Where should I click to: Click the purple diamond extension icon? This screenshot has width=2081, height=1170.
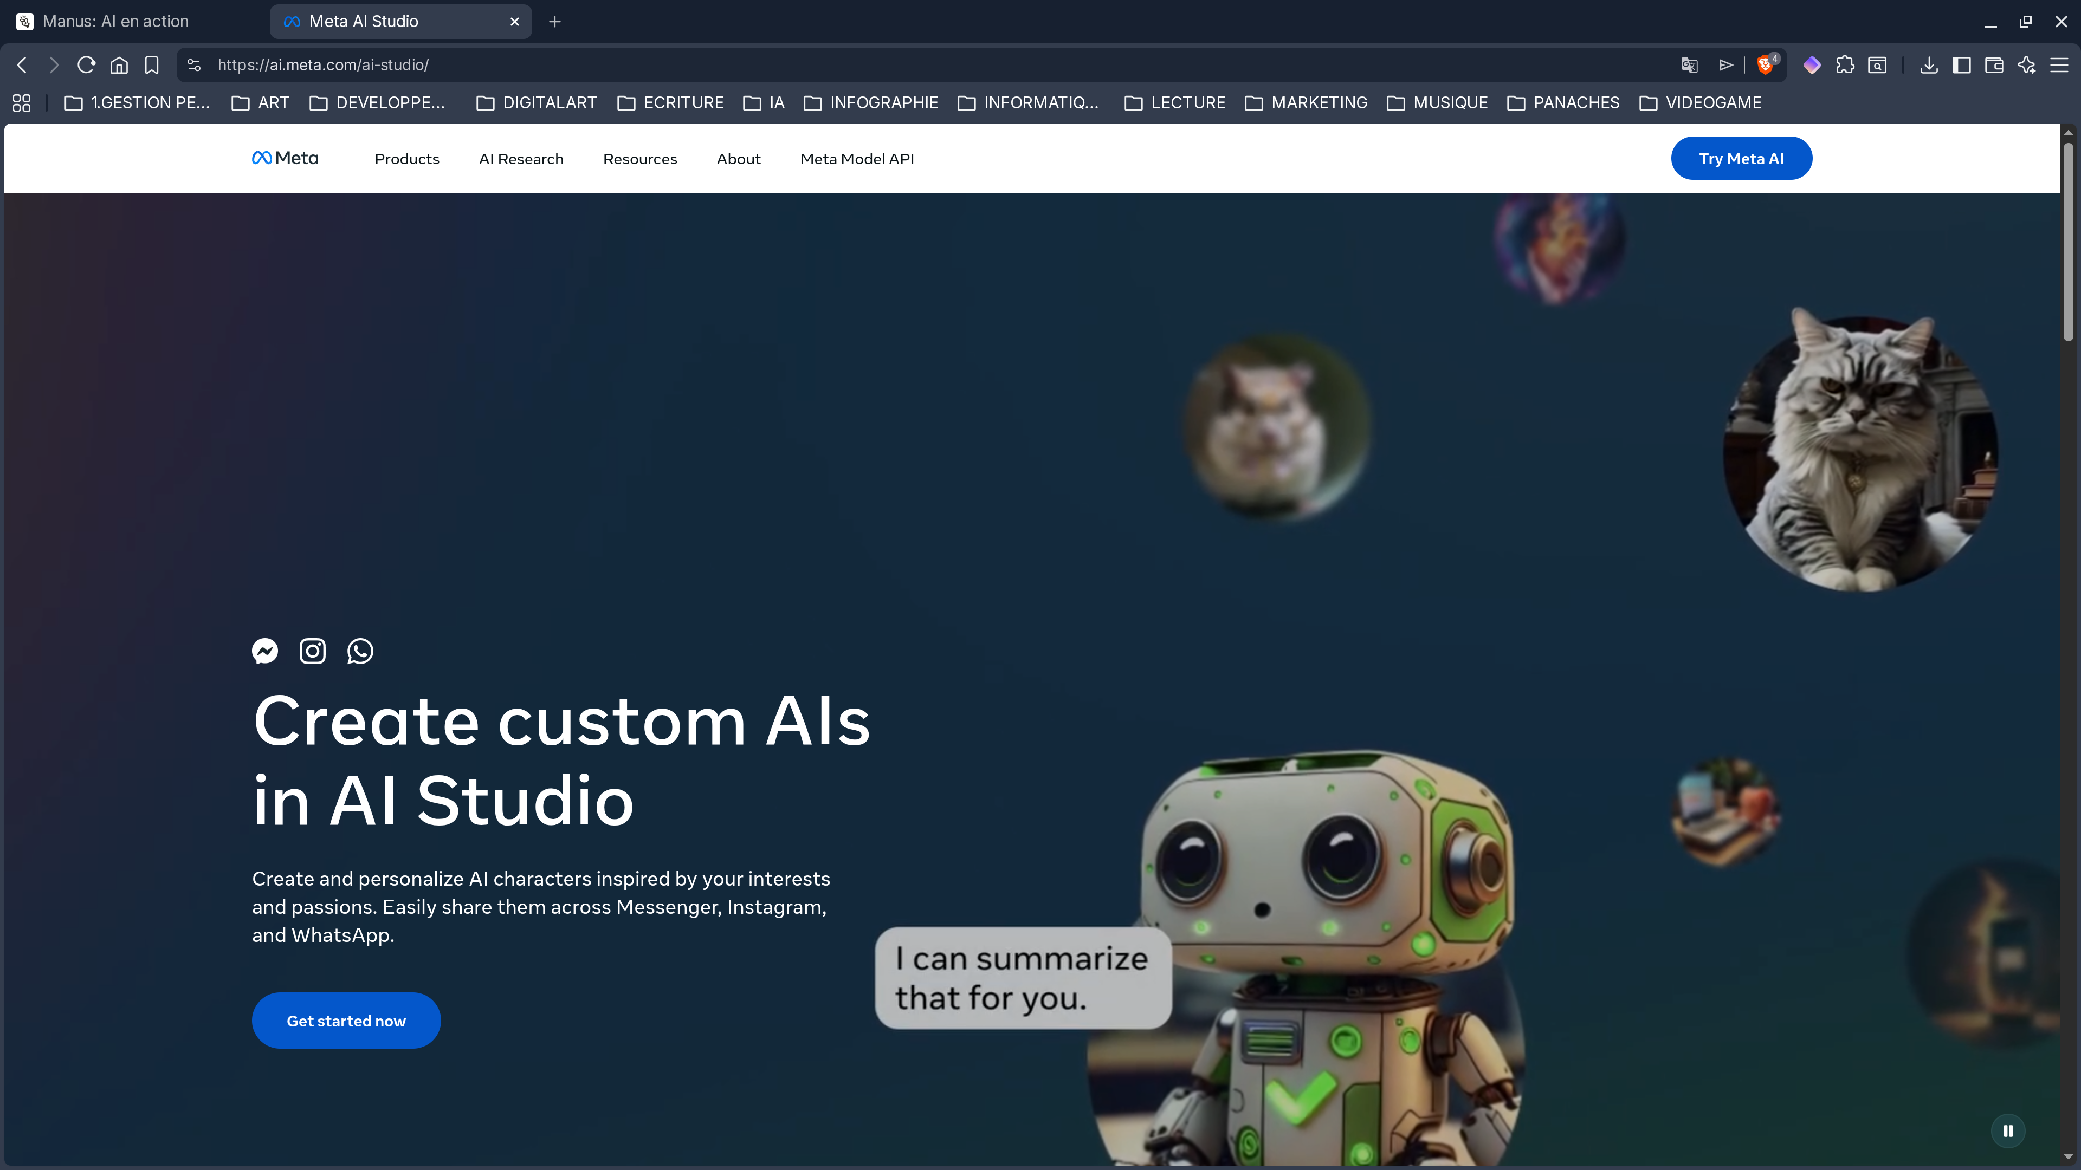click(1812, 64)
